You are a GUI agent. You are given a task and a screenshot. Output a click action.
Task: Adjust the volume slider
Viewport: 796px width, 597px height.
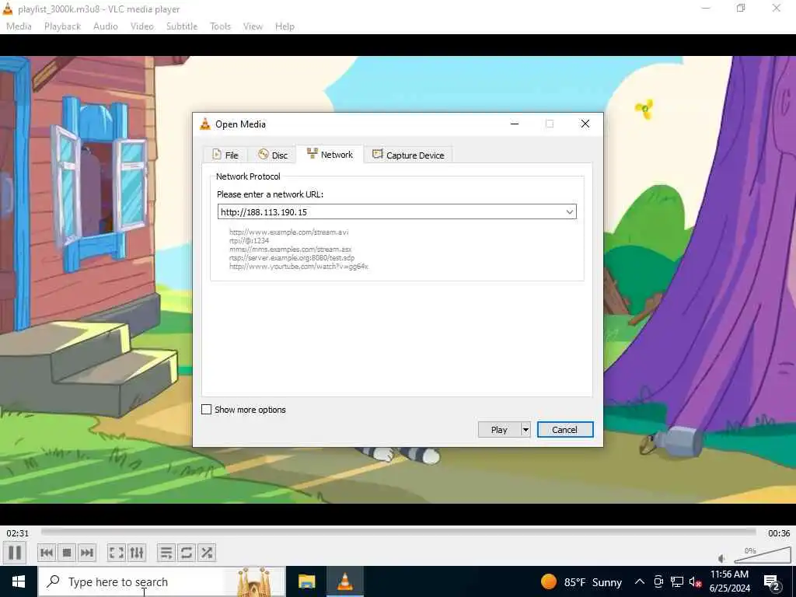pos(763,555)
